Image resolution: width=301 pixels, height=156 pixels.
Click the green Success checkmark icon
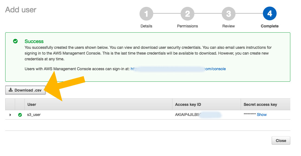15,41
